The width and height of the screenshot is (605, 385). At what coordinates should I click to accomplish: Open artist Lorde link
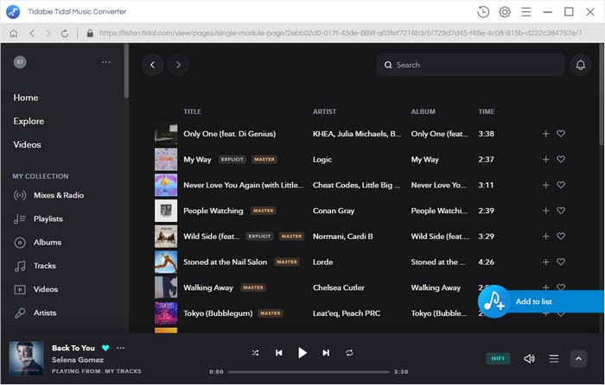click(x=322, y=262)
